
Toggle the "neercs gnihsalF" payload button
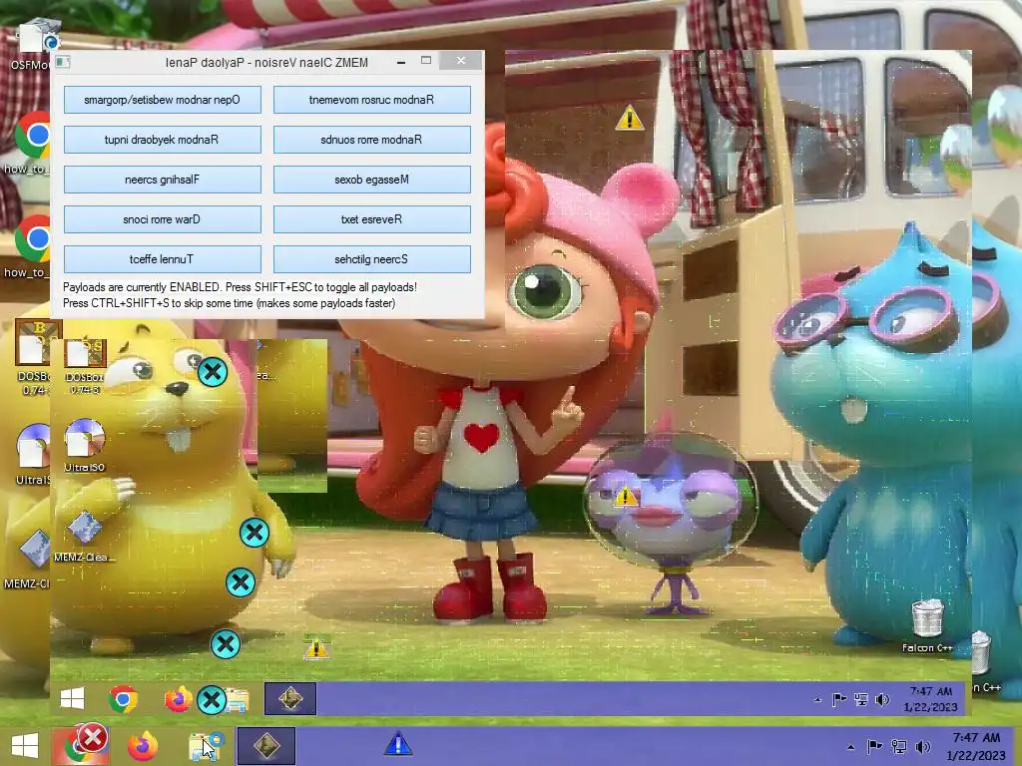click(x=163, y=180)
